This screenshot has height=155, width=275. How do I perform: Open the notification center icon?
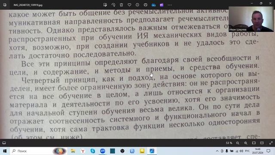[268, 151]
